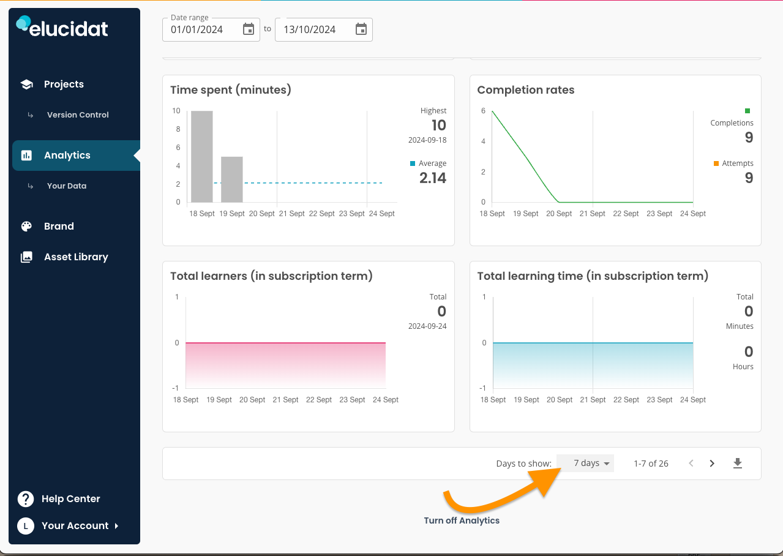
Task: Click the Your Account label
Action: (75, 526)
